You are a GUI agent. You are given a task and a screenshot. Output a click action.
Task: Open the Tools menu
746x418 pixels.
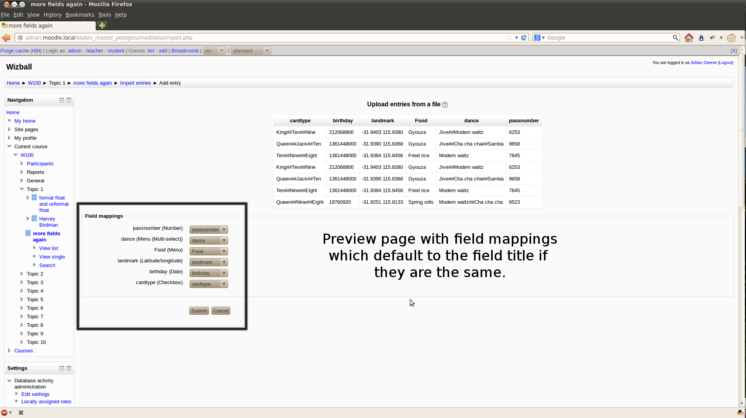point(105,15)
